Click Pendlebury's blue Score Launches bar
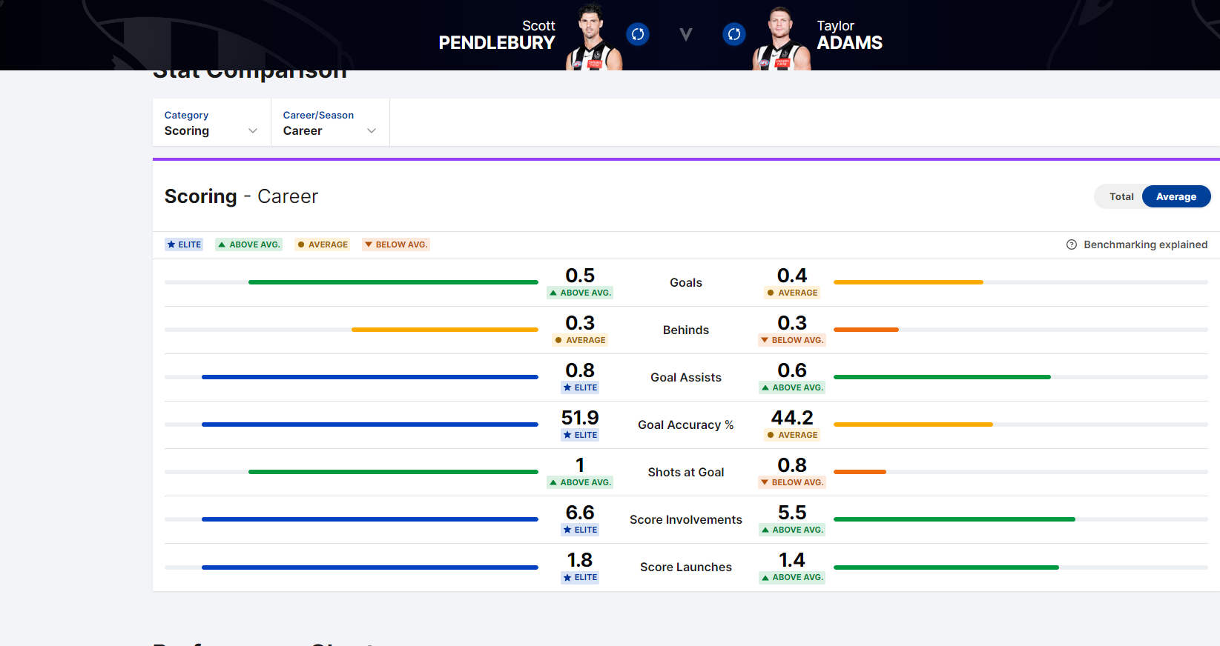The height and width of the screenshot is (646, 1220). (370, 567)
